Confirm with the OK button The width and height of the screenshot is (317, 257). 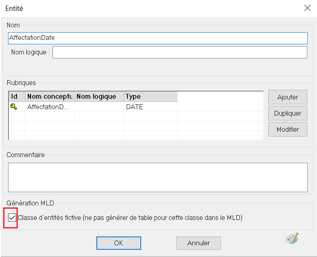(x=119, y=243)
